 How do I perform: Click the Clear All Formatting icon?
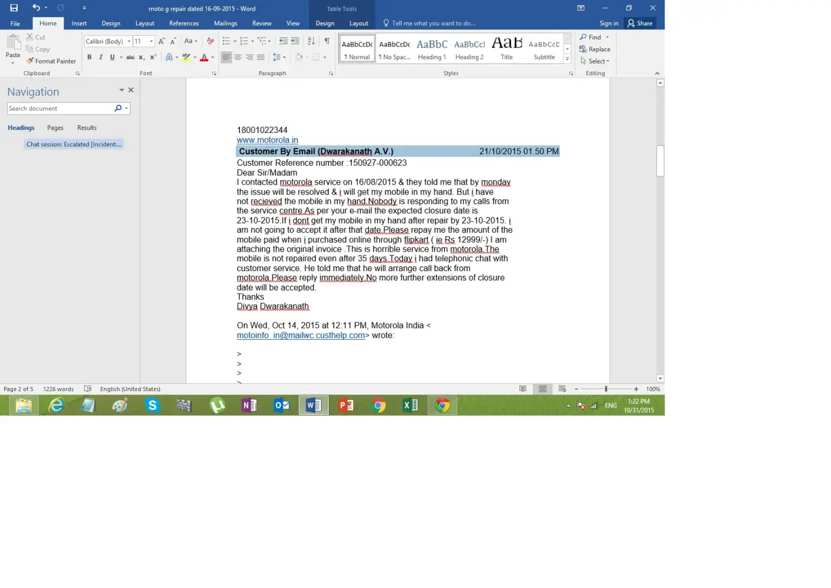click(x=210, y=41)
